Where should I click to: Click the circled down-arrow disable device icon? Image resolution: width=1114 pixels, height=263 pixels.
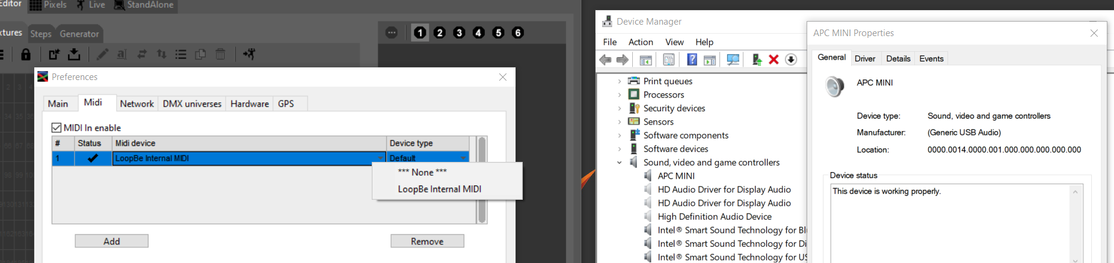(x=791, y=60)
